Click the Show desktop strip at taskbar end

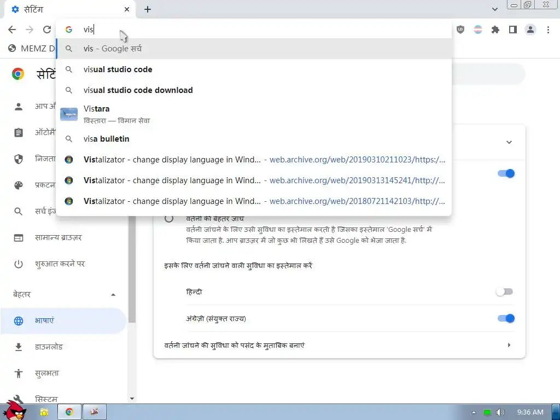point(556,412)
